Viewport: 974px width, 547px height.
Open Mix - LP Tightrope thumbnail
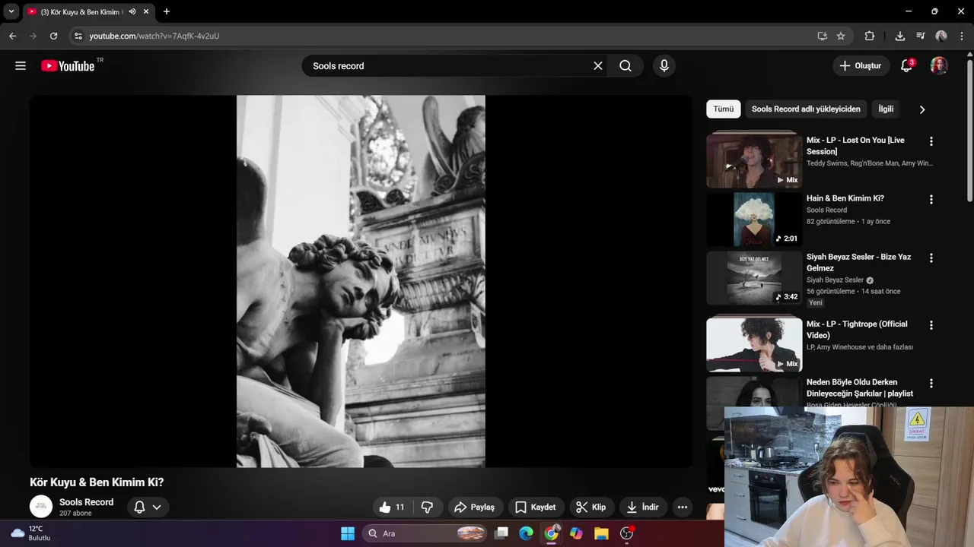coord(754,345)
